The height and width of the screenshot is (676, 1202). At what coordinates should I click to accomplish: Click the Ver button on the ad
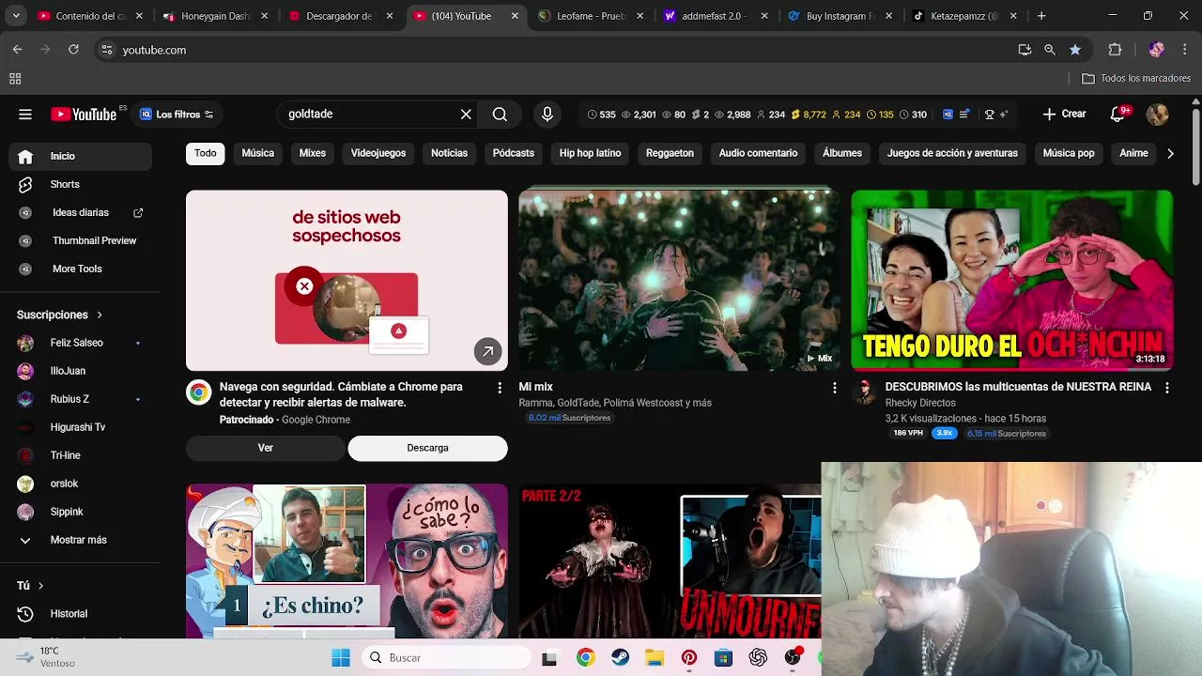(266, 448)
